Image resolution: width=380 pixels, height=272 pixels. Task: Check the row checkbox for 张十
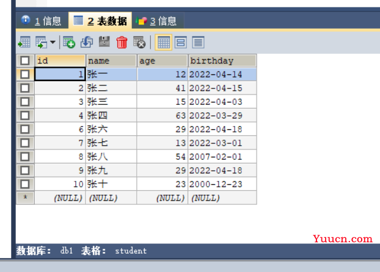tap(25, 184)
